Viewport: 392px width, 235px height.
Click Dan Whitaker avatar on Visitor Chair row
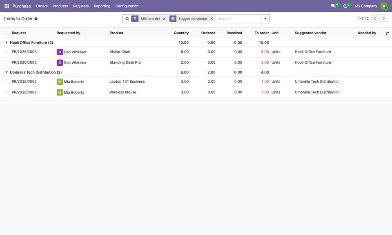click(60, 52)
